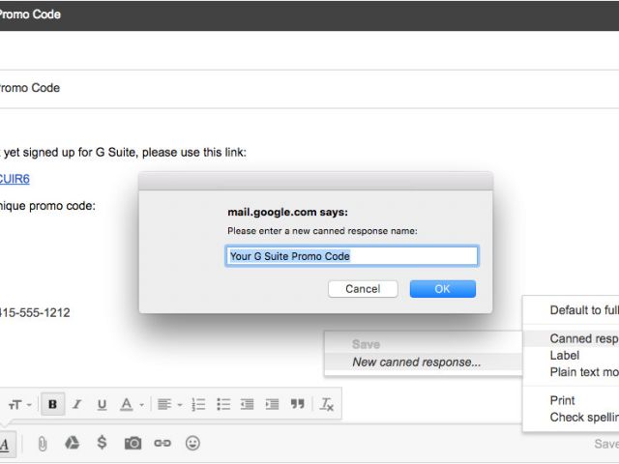The image size is (619, 464).
Task: Insert a numbered list
Action: pos(198,404)
